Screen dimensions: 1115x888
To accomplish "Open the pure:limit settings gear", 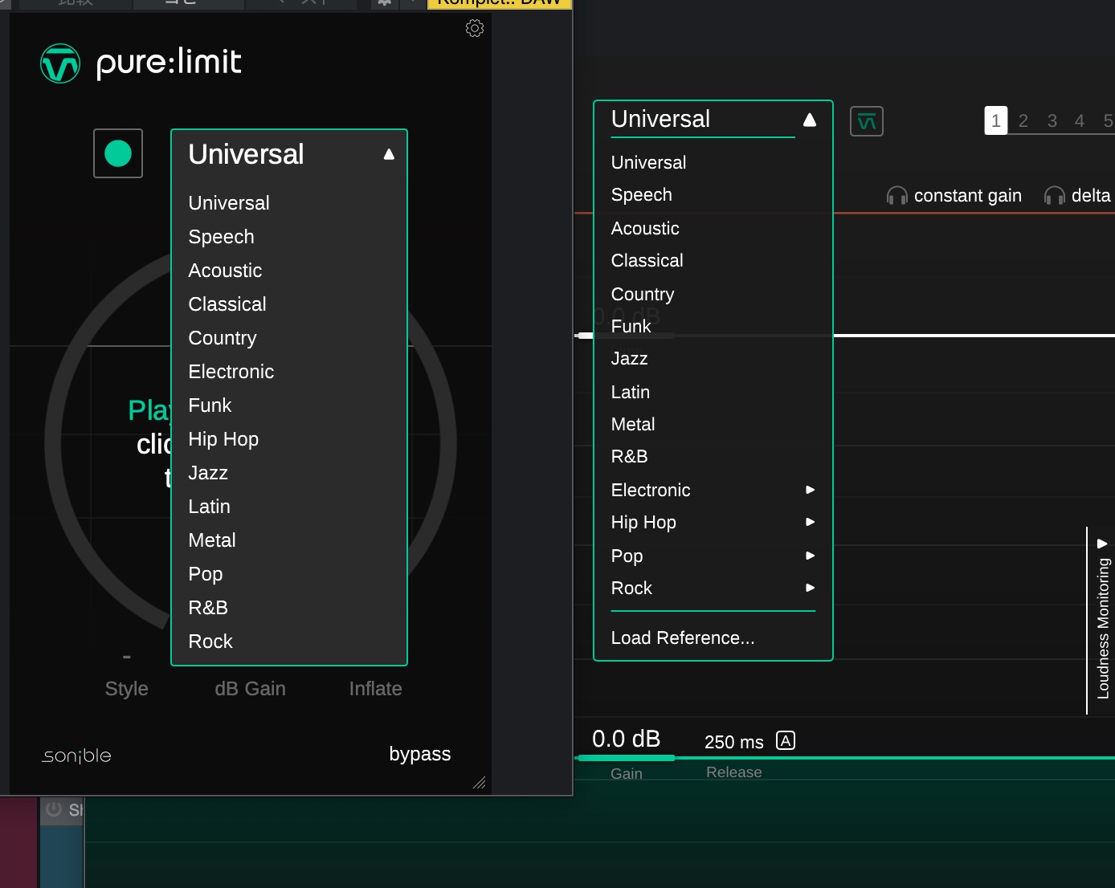I will tap(475, 29).
